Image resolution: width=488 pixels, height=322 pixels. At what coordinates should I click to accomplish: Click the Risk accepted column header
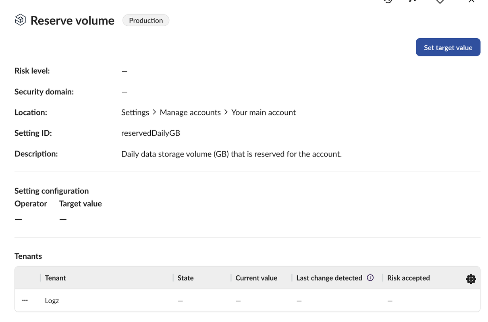point(408,278)
